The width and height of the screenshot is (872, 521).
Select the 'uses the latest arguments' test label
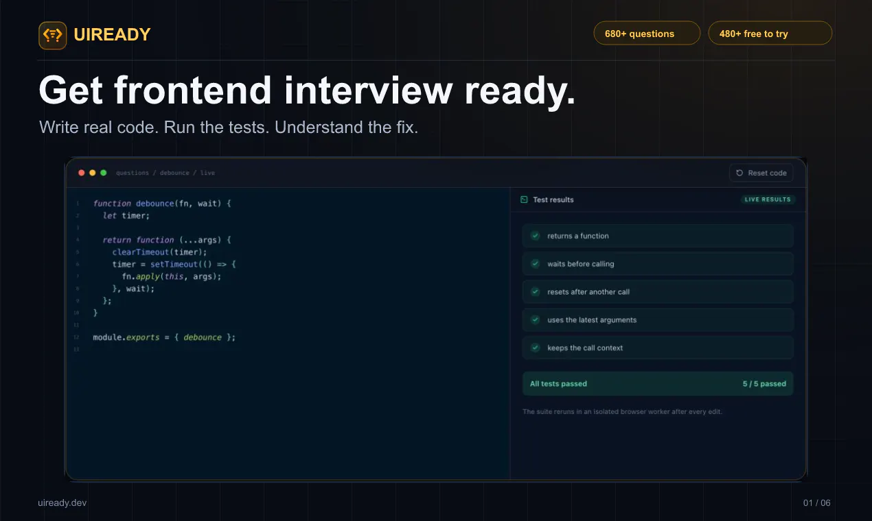click(592, 320)
